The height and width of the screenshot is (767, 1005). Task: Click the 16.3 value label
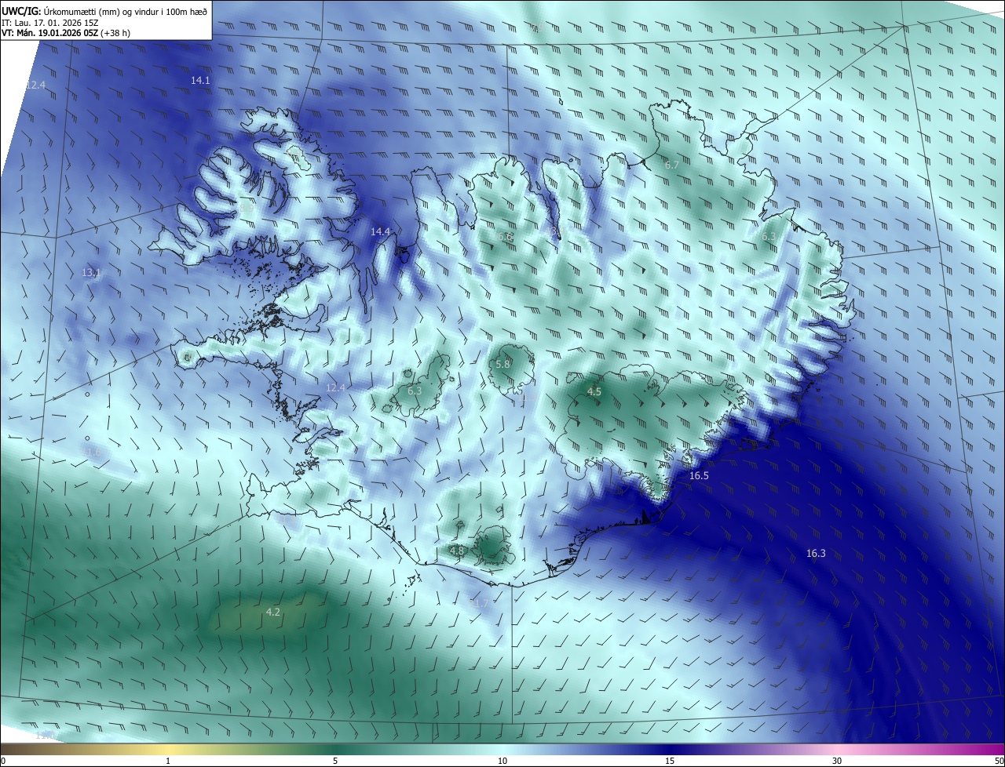point(816,554)
